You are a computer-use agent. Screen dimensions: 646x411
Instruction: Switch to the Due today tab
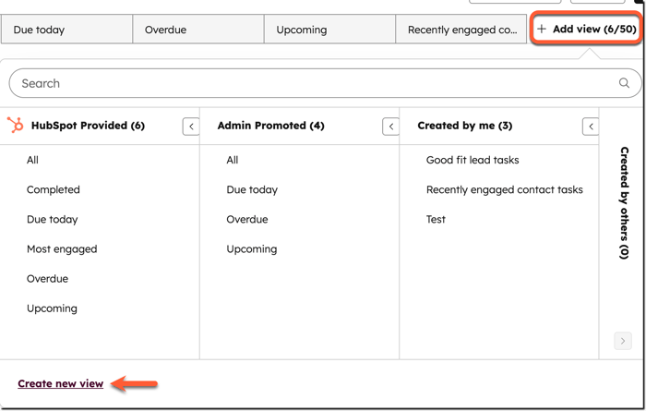pos(66,30)
